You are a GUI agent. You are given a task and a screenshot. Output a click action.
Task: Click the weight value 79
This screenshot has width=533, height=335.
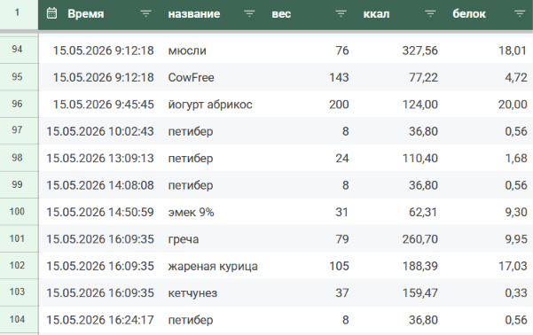tap(342, 239)
